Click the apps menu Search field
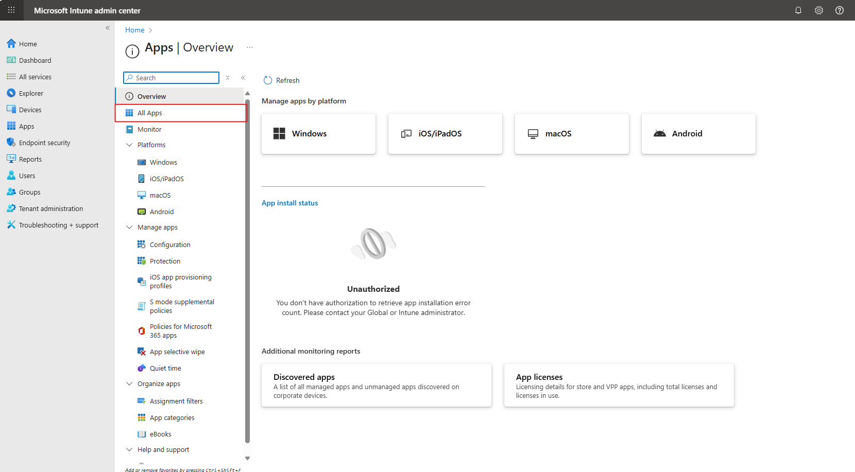 click(172, 78)
